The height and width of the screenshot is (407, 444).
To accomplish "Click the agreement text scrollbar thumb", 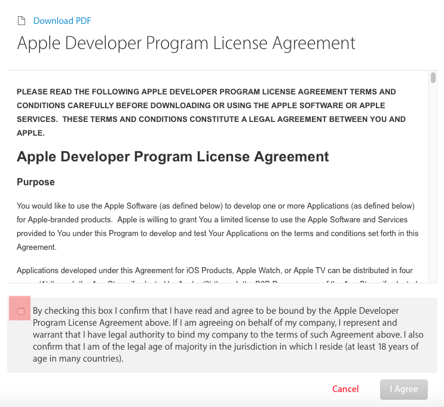I will pos(433,78).
